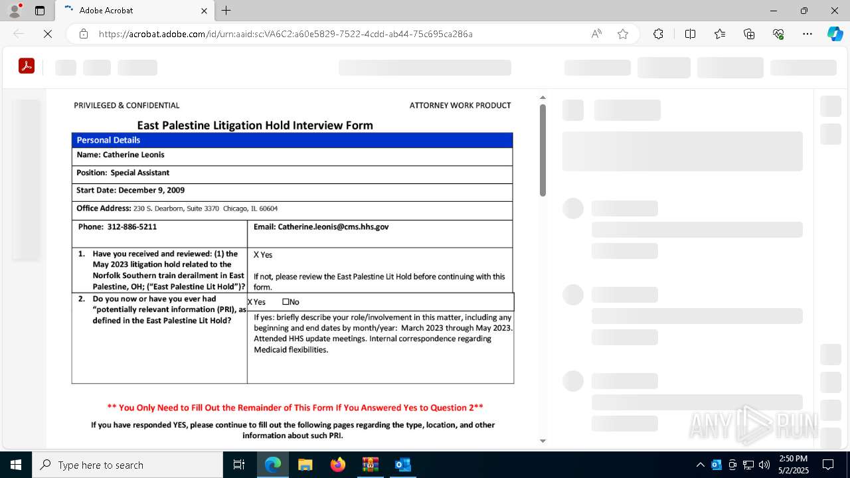Click the form title 'East Palestine Litigation Hold Interview Form'
850x478 pixels.
pos(255,125)
